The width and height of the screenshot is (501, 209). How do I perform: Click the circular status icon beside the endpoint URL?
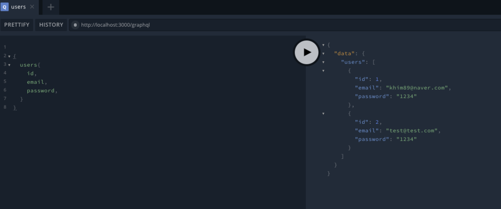pos(75,25)
